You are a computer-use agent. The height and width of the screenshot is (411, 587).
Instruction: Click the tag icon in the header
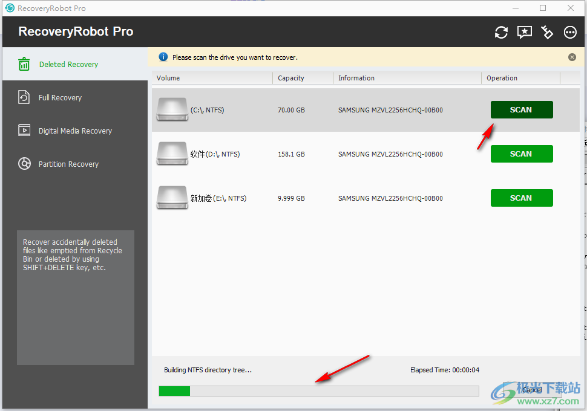pos(547,32)
